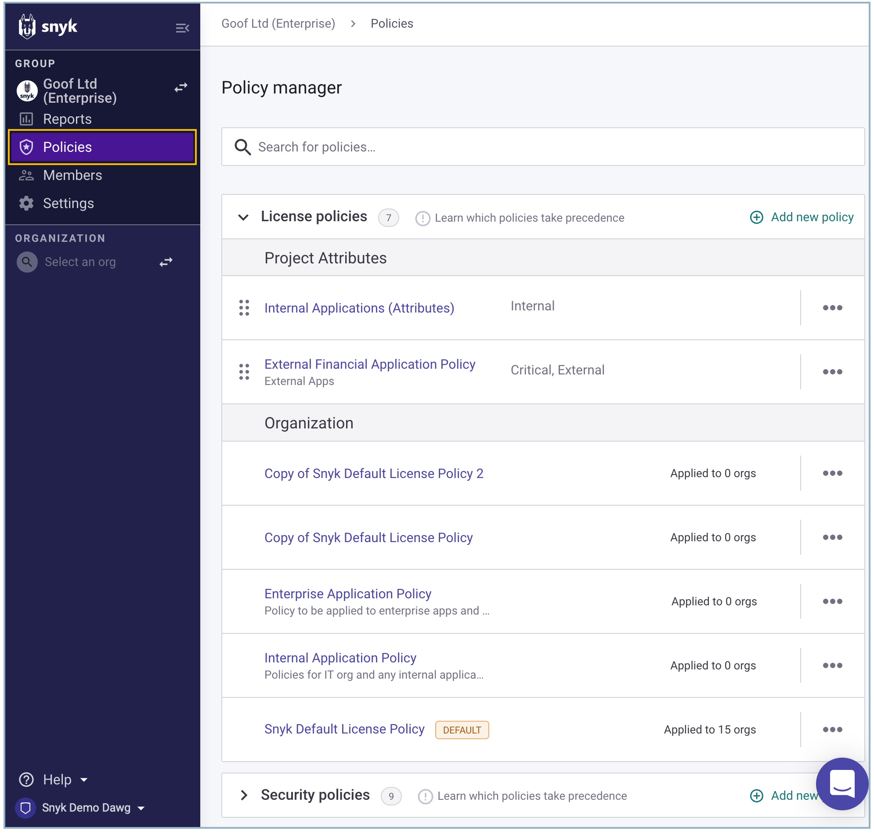This screenshot has height=834, width=874.
Task: Open options menu for Internal Applications (Attributes)
Action: [833, 308]
